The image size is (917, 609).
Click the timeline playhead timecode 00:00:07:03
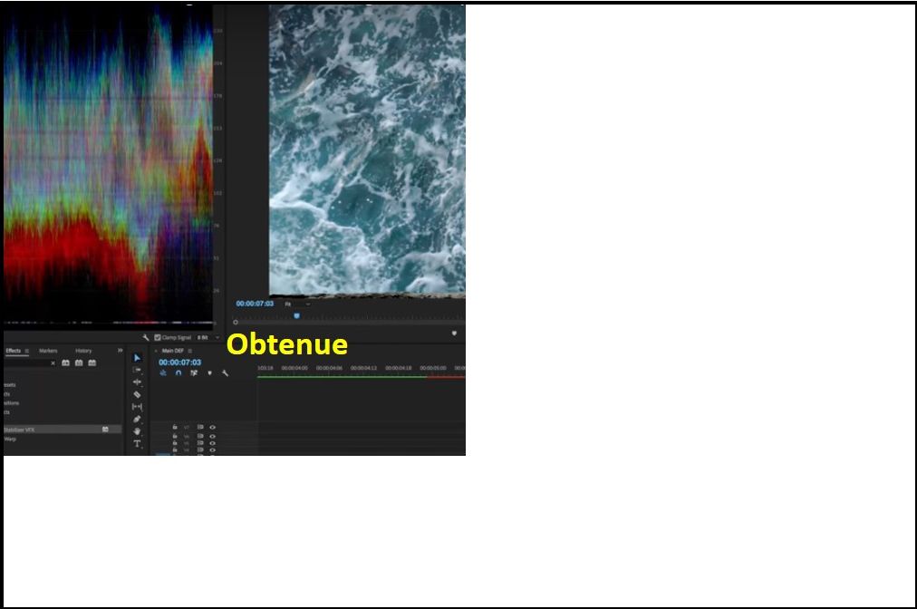click(179, 362)
